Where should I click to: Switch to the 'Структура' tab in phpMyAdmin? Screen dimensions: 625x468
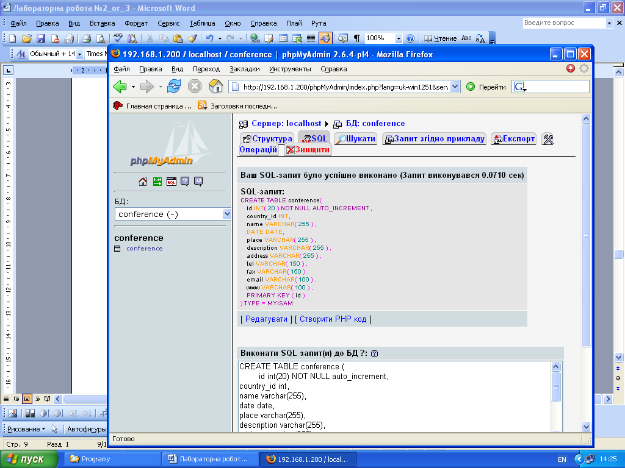(267, 138)
